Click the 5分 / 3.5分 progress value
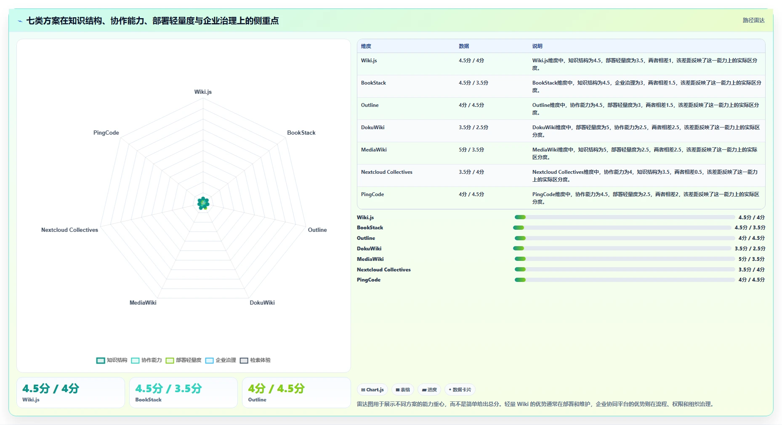Screen dimensions: 782x425 pyautogui.click(x=752, y=259)
